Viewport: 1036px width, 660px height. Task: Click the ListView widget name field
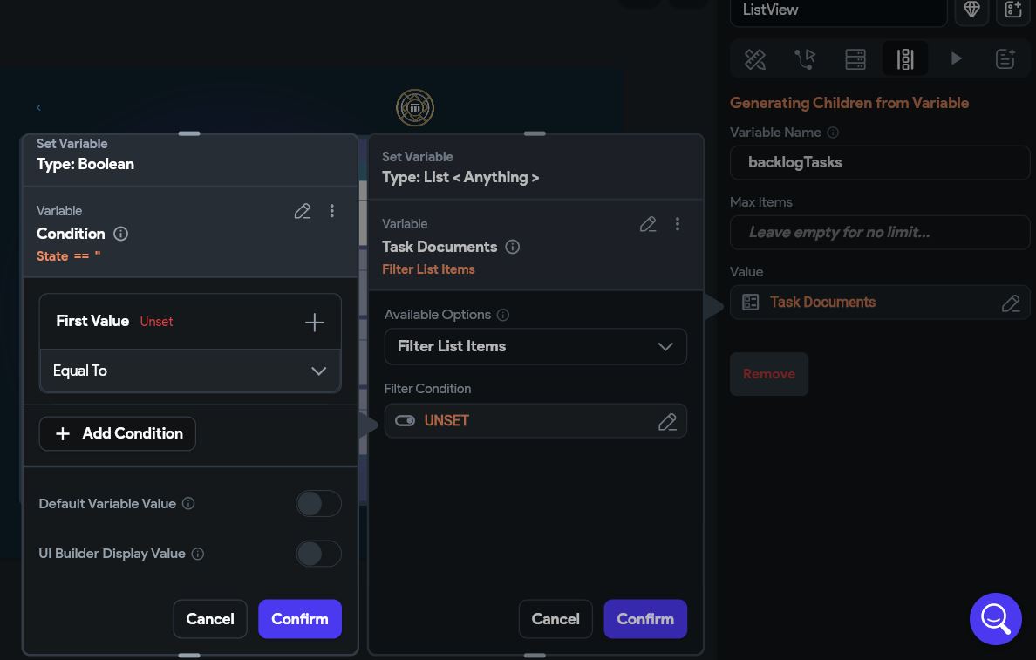coord(838,10)
